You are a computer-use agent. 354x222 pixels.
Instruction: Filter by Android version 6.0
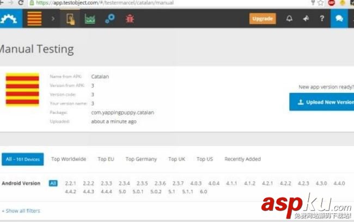(x=204, y=192)
